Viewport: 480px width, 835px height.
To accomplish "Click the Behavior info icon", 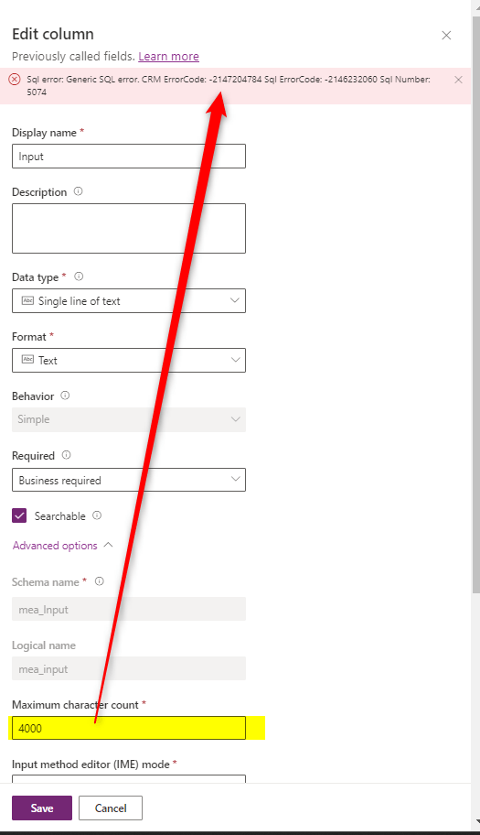I will coord(65,396).
